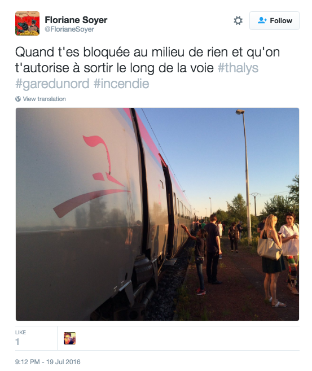Click the tweet text starting with Quand
Image resolution: width=312 pixels, height=371 pixels.
tap(147, 68)
